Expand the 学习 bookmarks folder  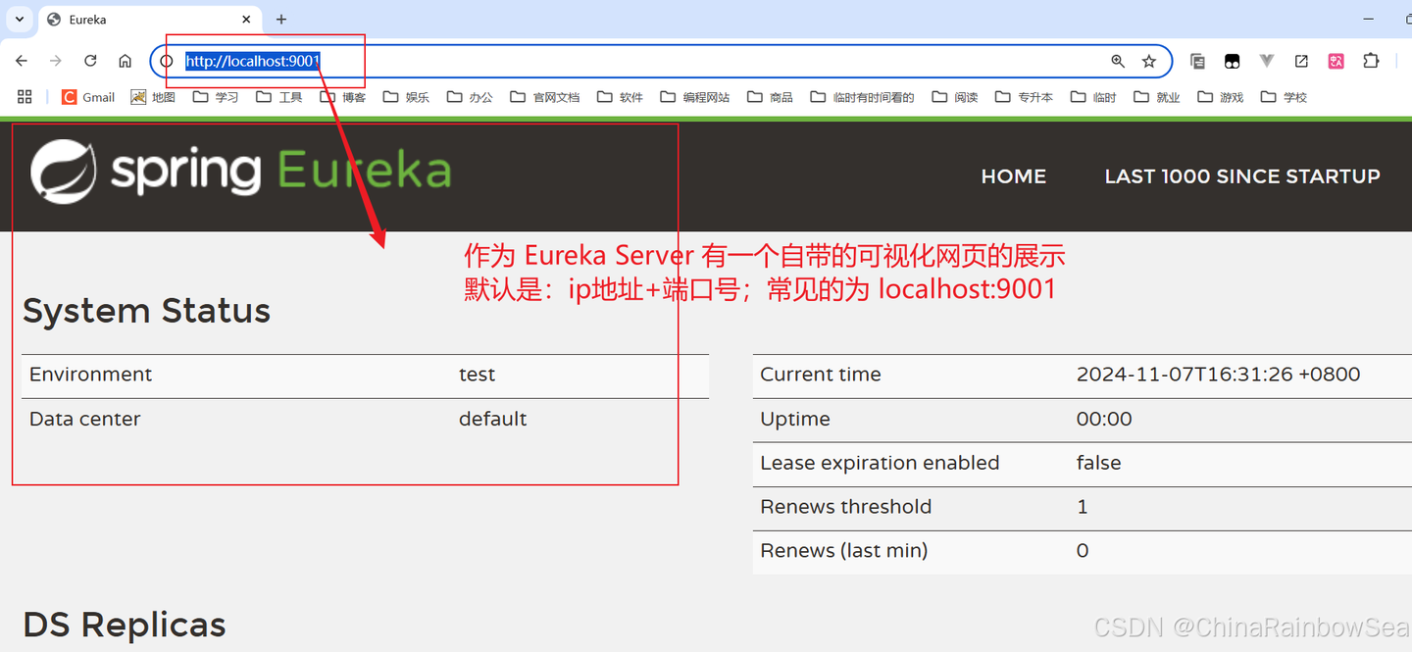point(215,96)
